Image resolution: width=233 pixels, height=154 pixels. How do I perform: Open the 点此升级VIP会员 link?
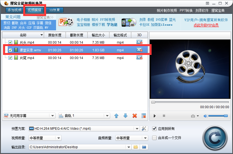[x=206, y=25]
